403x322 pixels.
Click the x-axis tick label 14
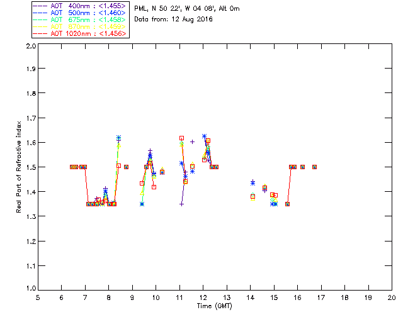click(251, 297)
